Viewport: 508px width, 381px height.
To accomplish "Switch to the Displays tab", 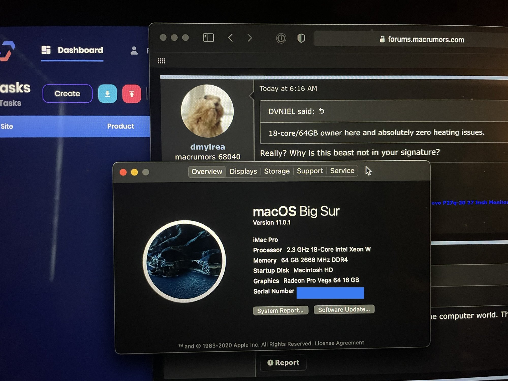I will click(x=243, y=171).
